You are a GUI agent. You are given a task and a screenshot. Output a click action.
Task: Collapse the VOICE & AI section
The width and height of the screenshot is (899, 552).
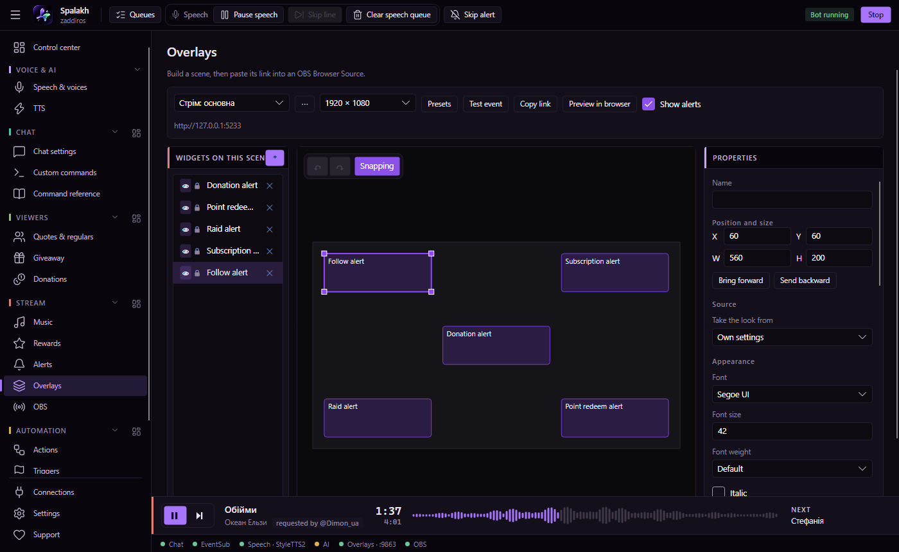(137, 69)
